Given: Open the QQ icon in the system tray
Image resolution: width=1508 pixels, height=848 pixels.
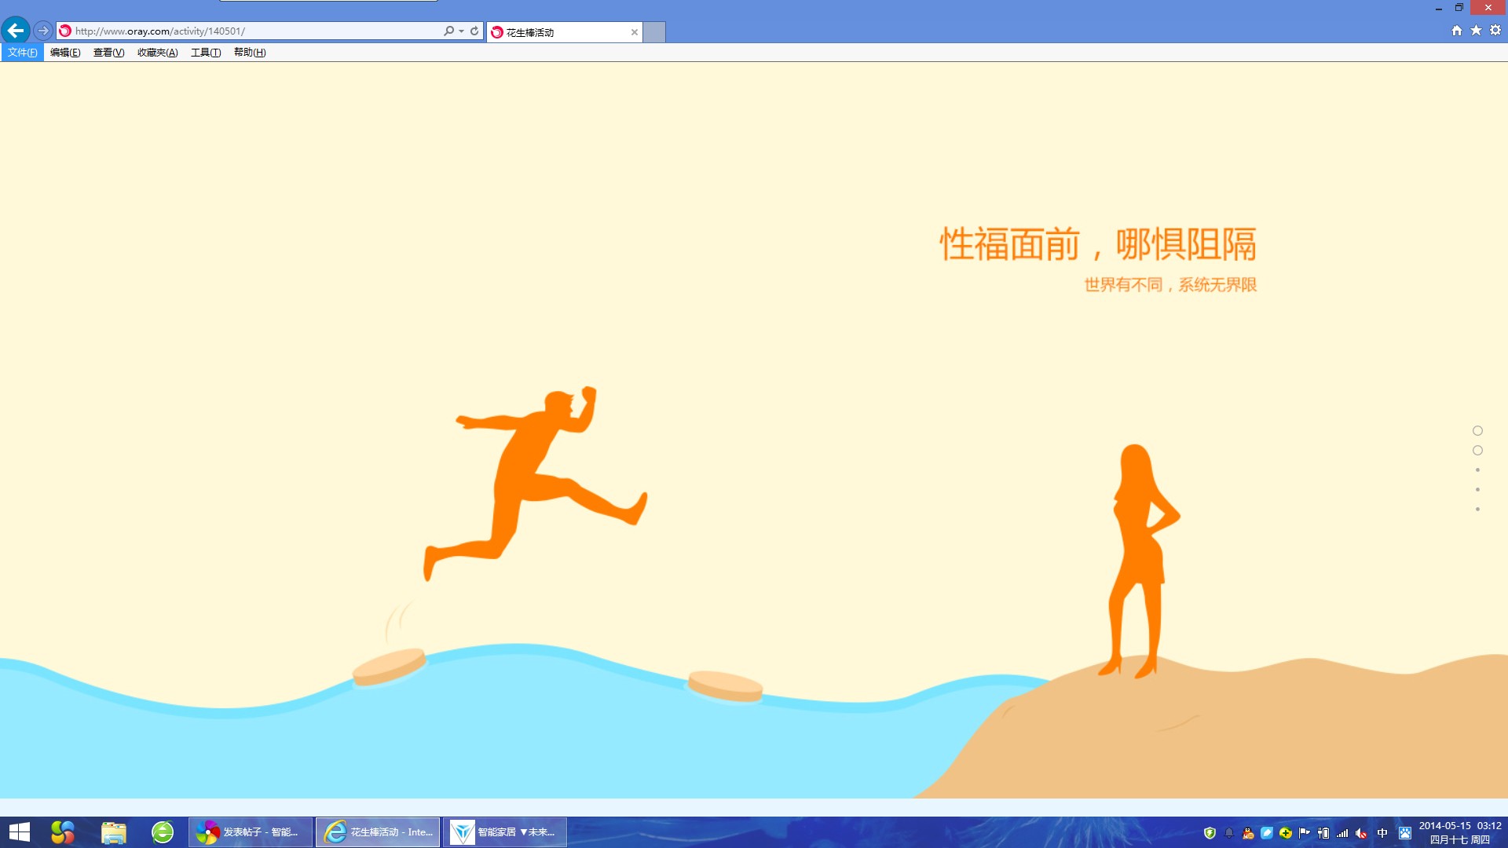Looking at the screenshot, I should pyautogui.click(x=1248, y=833).
